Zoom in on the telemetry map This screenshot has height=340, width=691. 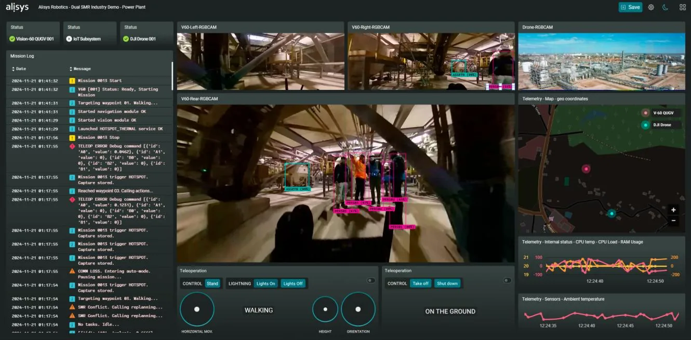point(673,210)
